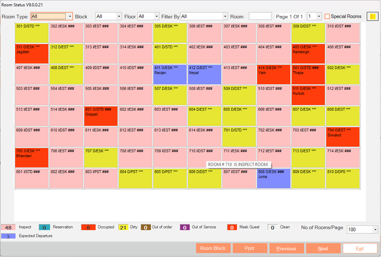Click the pink Inspect count swatch
Image resolution: width=381 pixels, height=257 pixels.
[x=8, y=228]
